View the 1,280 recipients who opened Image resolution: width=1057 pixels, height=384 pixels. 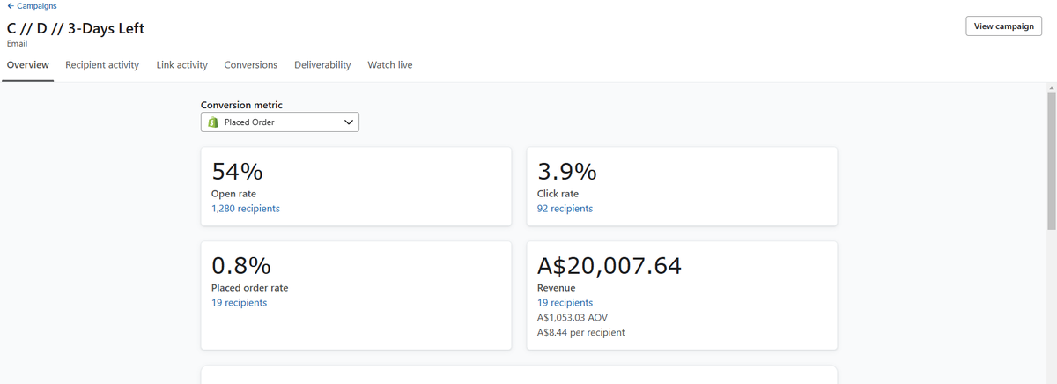point(246,209)
